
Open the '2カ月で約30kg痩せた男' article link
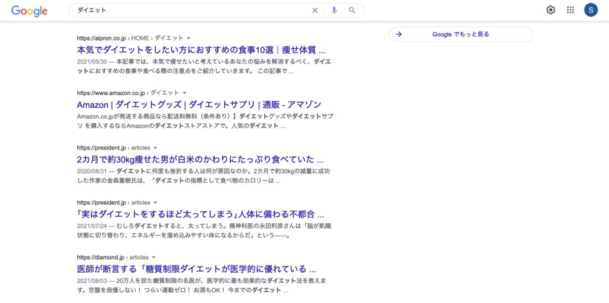[200, 160]
